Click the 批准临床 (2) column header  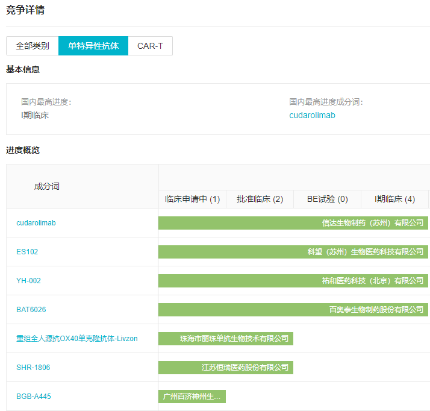(260, 199)
